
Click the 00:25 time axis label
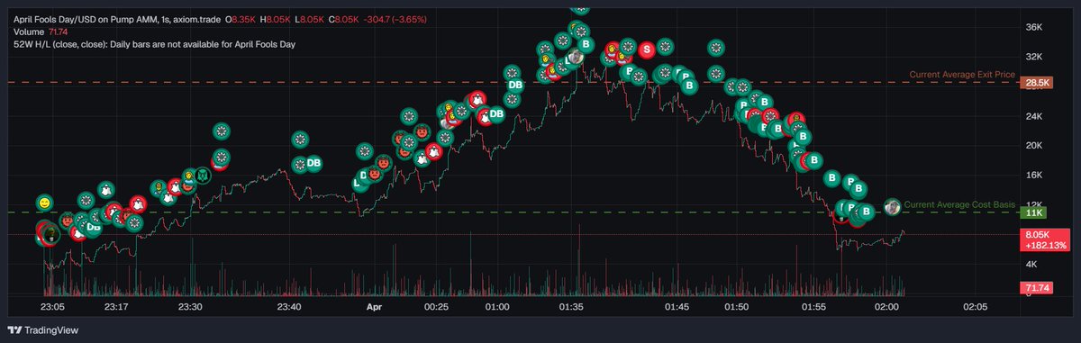click(435, 308)
